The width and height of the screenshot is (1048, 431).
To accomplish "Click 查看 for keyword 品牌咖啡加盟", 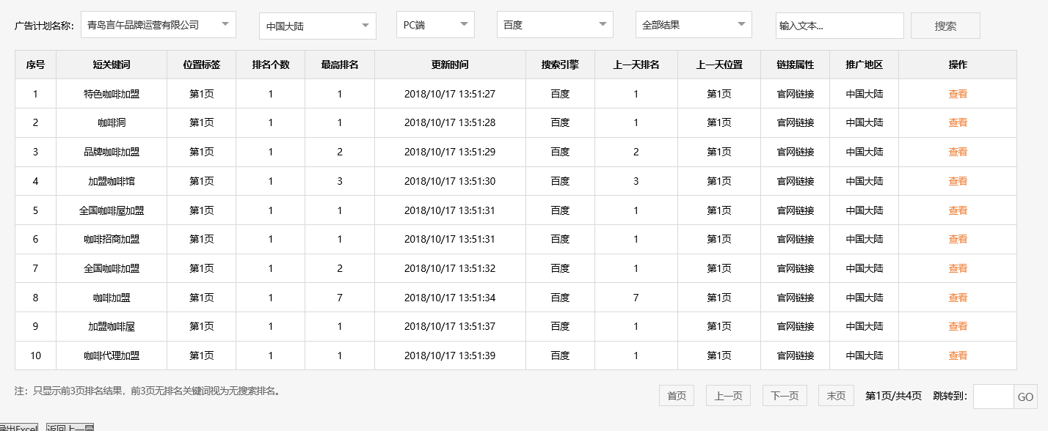I will pyautogui.click(x=958, y=152).
